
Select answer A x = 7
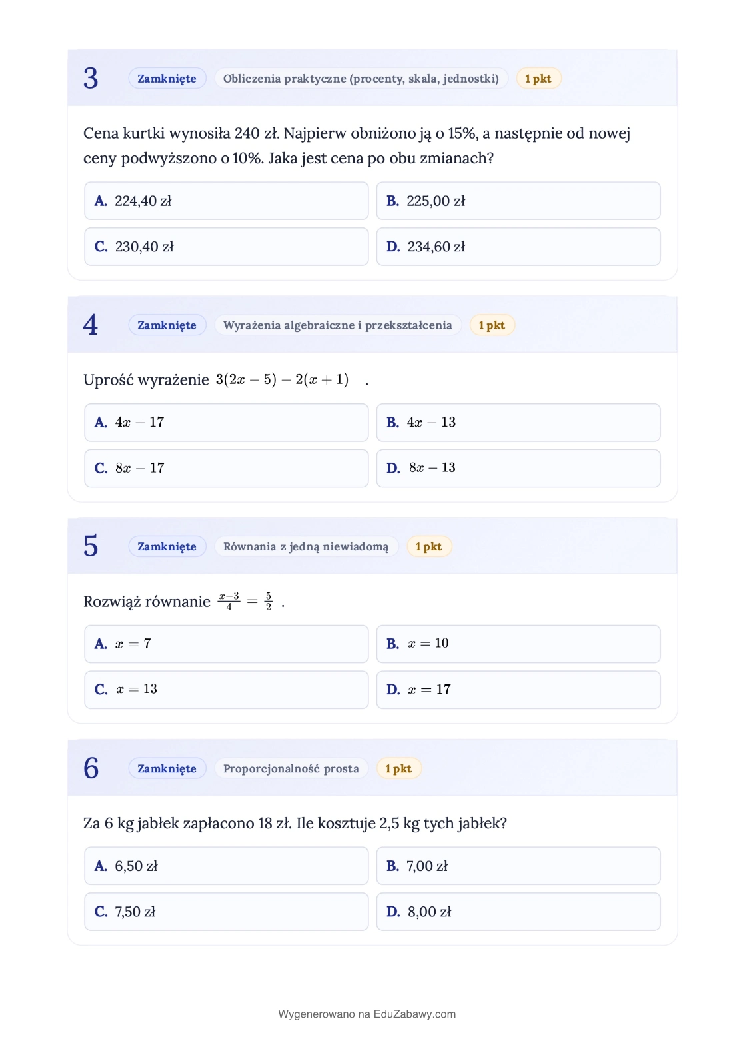point(226,644)
